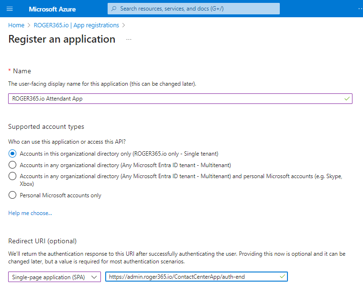
Task: Select Multitenant Entra ID accounts only option
Action: point(12,165)
